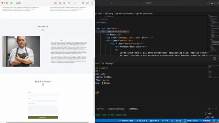Image resolution: width=219 pixels, height=123 pixels.
Task: Click UTF-8 encoding in status bar
Action: (x=165, y=121)
